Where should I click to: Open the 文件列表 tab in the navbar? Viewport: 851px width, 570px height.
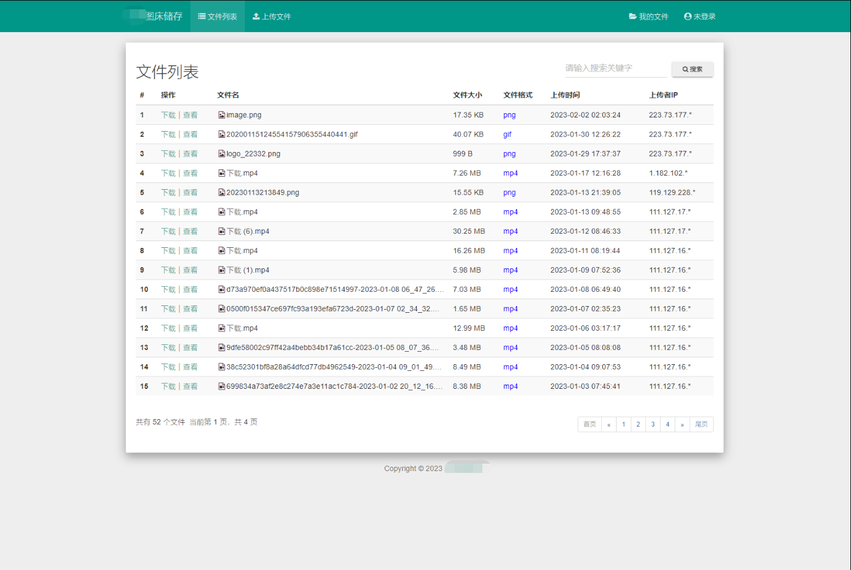pos(218,17)
